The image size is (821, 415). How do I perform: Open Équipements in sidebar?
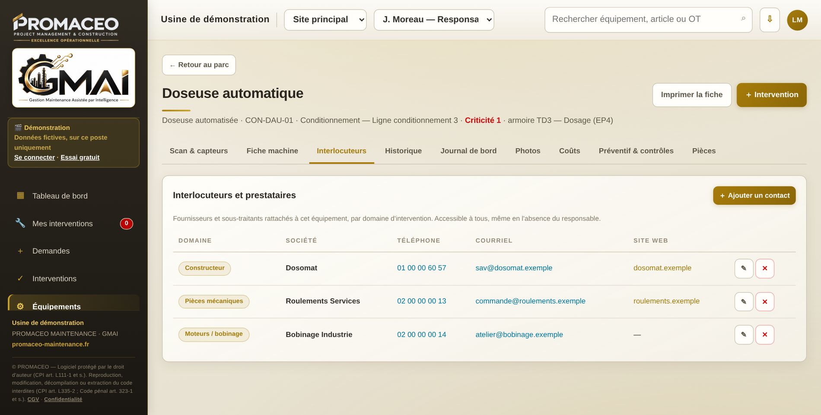coord(73,303)
